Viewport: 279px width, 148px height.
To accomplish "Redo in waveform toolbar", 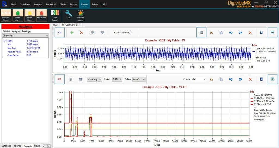I will pyautogui.click(x=240, y=33).
